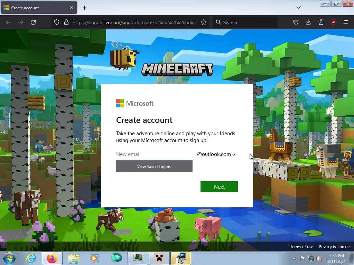Open the monitor app taskbar icon
Image resolution: width=354 pixels, height=265 pixels.
tap(138, 258)
